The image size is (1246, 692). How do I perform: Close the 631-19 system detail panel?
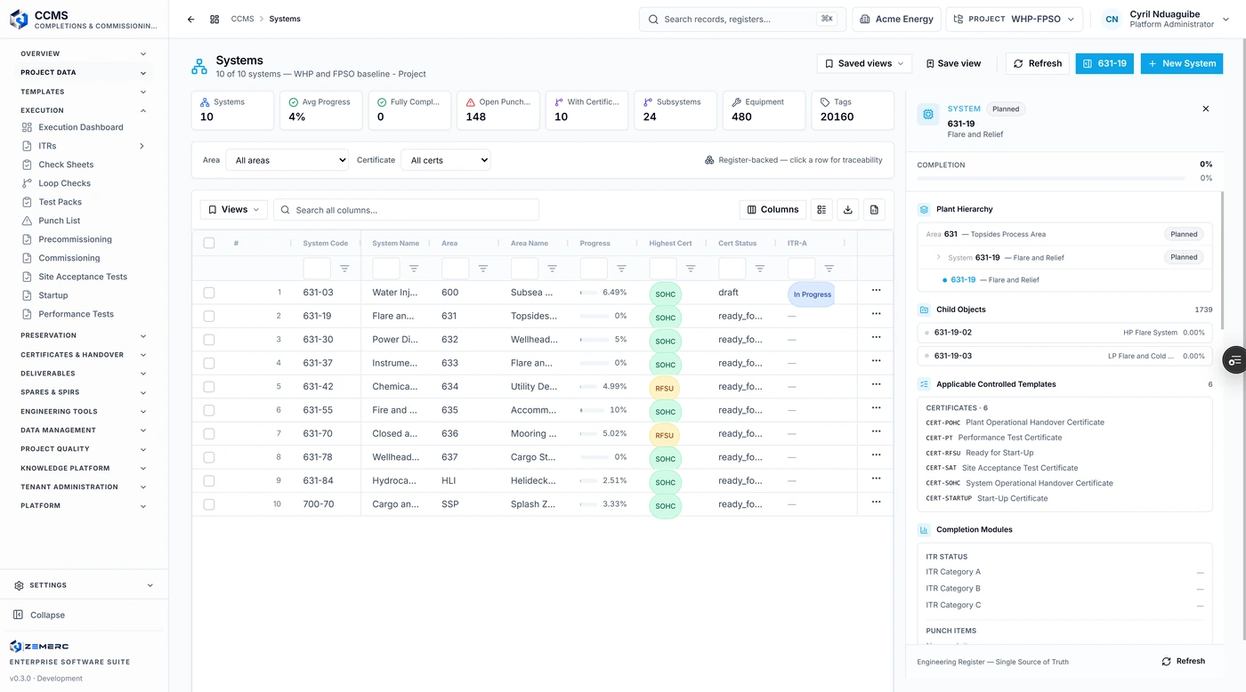click(x=1206, y=109)
